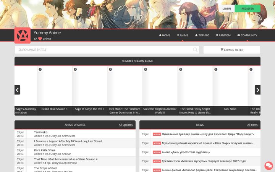Open the chat bubble icon
This screenshot has height=172, width=275.
click(x=269, y=166)
